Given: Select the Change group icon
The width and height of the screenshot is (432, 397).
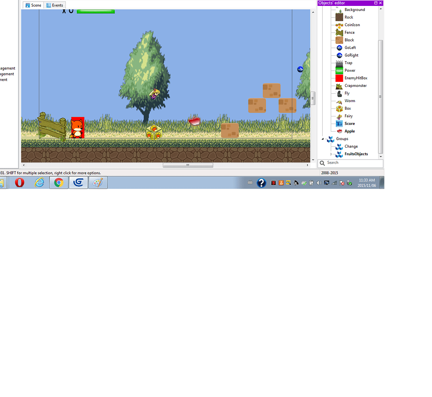Looking at the screenshot, I should click(339, 146).
